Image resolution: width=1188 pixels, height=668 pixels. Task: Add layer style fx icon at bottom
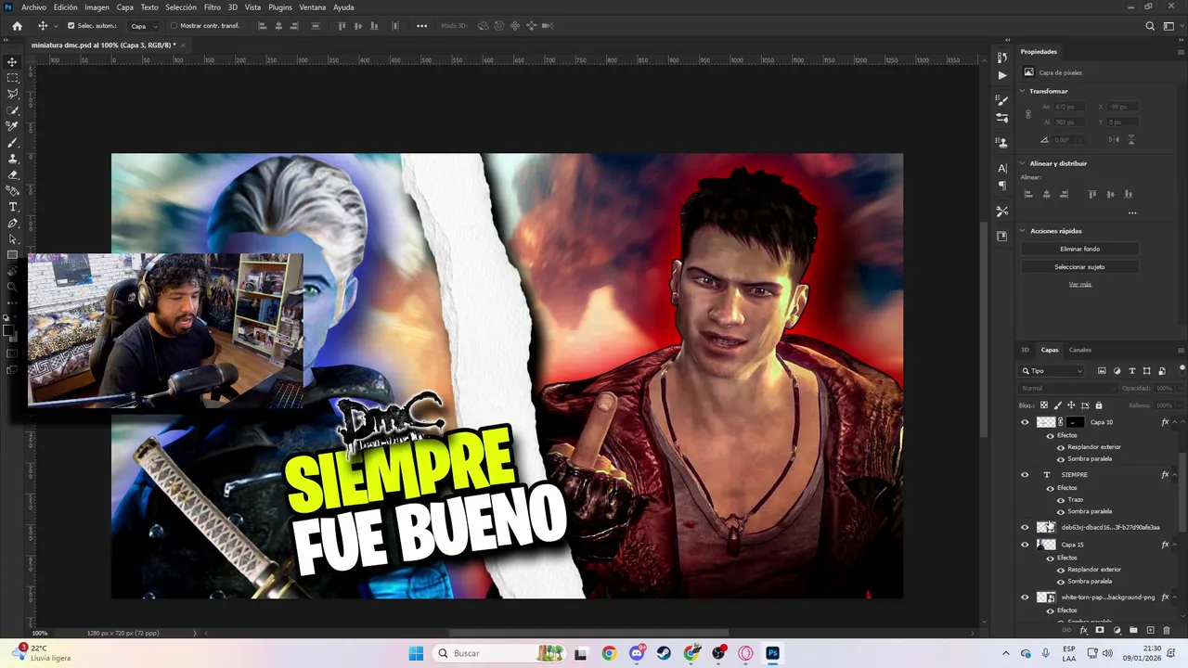point(1083,630)
